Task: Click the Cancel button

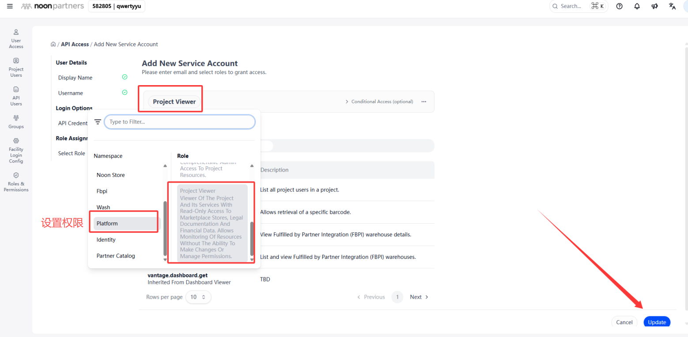Action: pos(624,322)
